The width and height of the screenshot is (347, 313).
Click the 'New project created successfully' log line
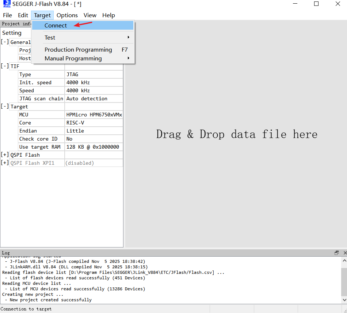click(x=48, y=300)
